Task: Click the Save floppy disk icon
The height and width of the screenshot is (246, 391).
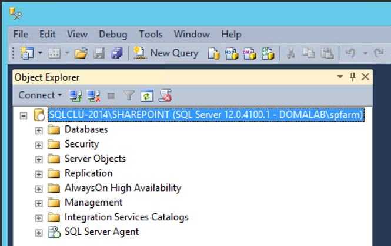Action: coord(99,53)
